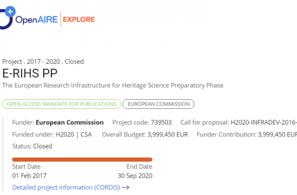
Task: Click the blue plus circle icon
Action: pyautogui.click(x=10, y=11)
